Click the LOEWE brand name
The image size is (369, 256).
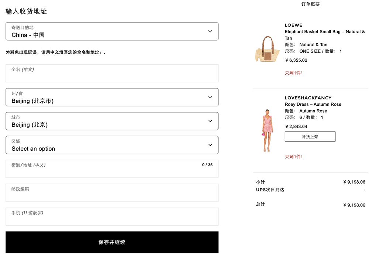point(293,25)
